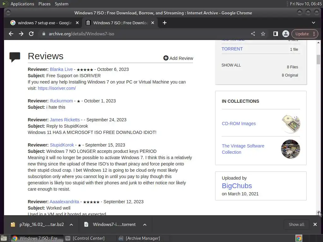Switch to Windows 7 ISO tab
Screen dimensions: 323x242
(120, 23)
